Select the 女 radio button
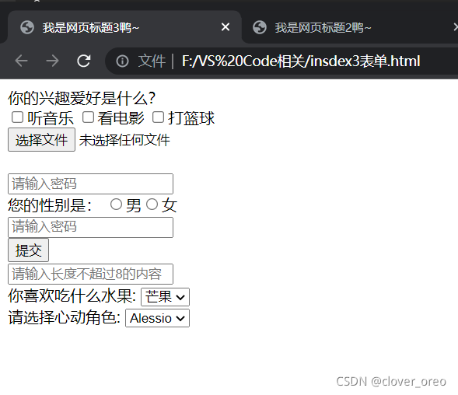The image size is (458, 395). pos(152,204)
